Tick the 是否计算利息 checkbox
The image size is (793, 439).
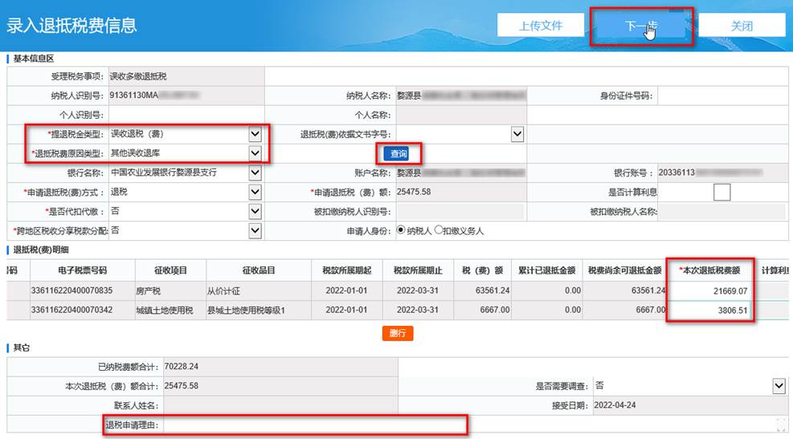pos(721,192)
